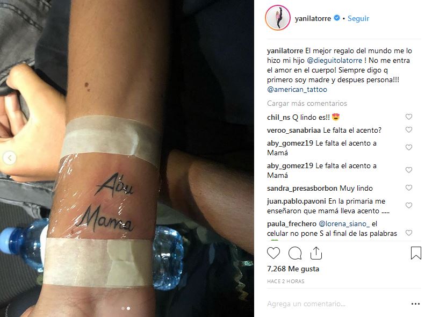
Task: Click the Seguir follow button
Action: (358, 18)
